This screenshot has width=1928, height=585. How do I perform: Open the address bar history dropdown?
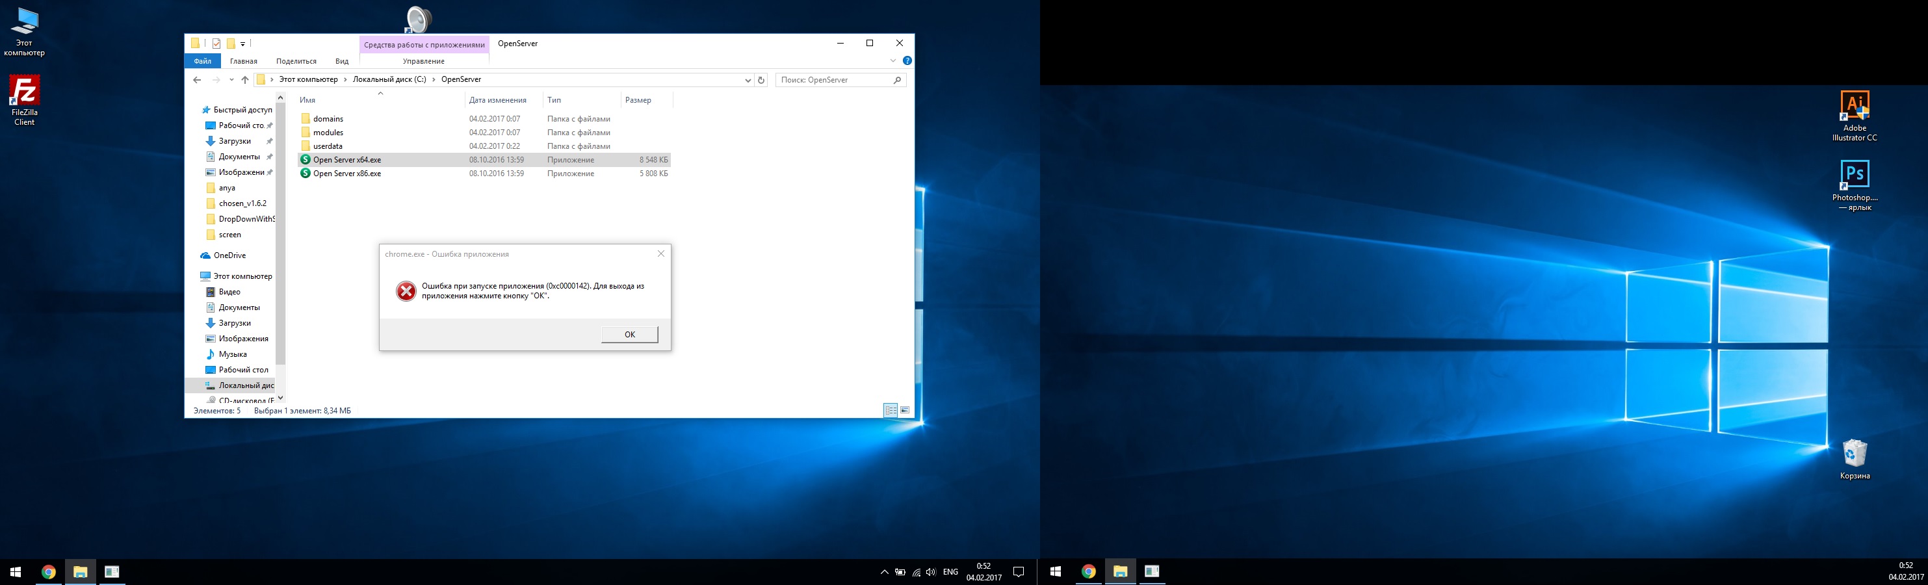[x=748, y=80]
